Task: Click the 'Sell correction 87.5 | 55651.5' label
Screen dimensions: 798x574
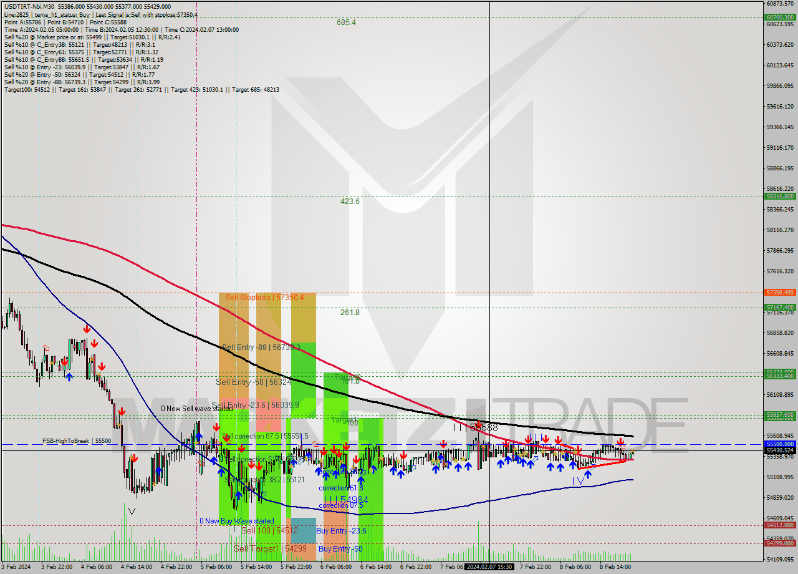Action: [x=265, y=436]
